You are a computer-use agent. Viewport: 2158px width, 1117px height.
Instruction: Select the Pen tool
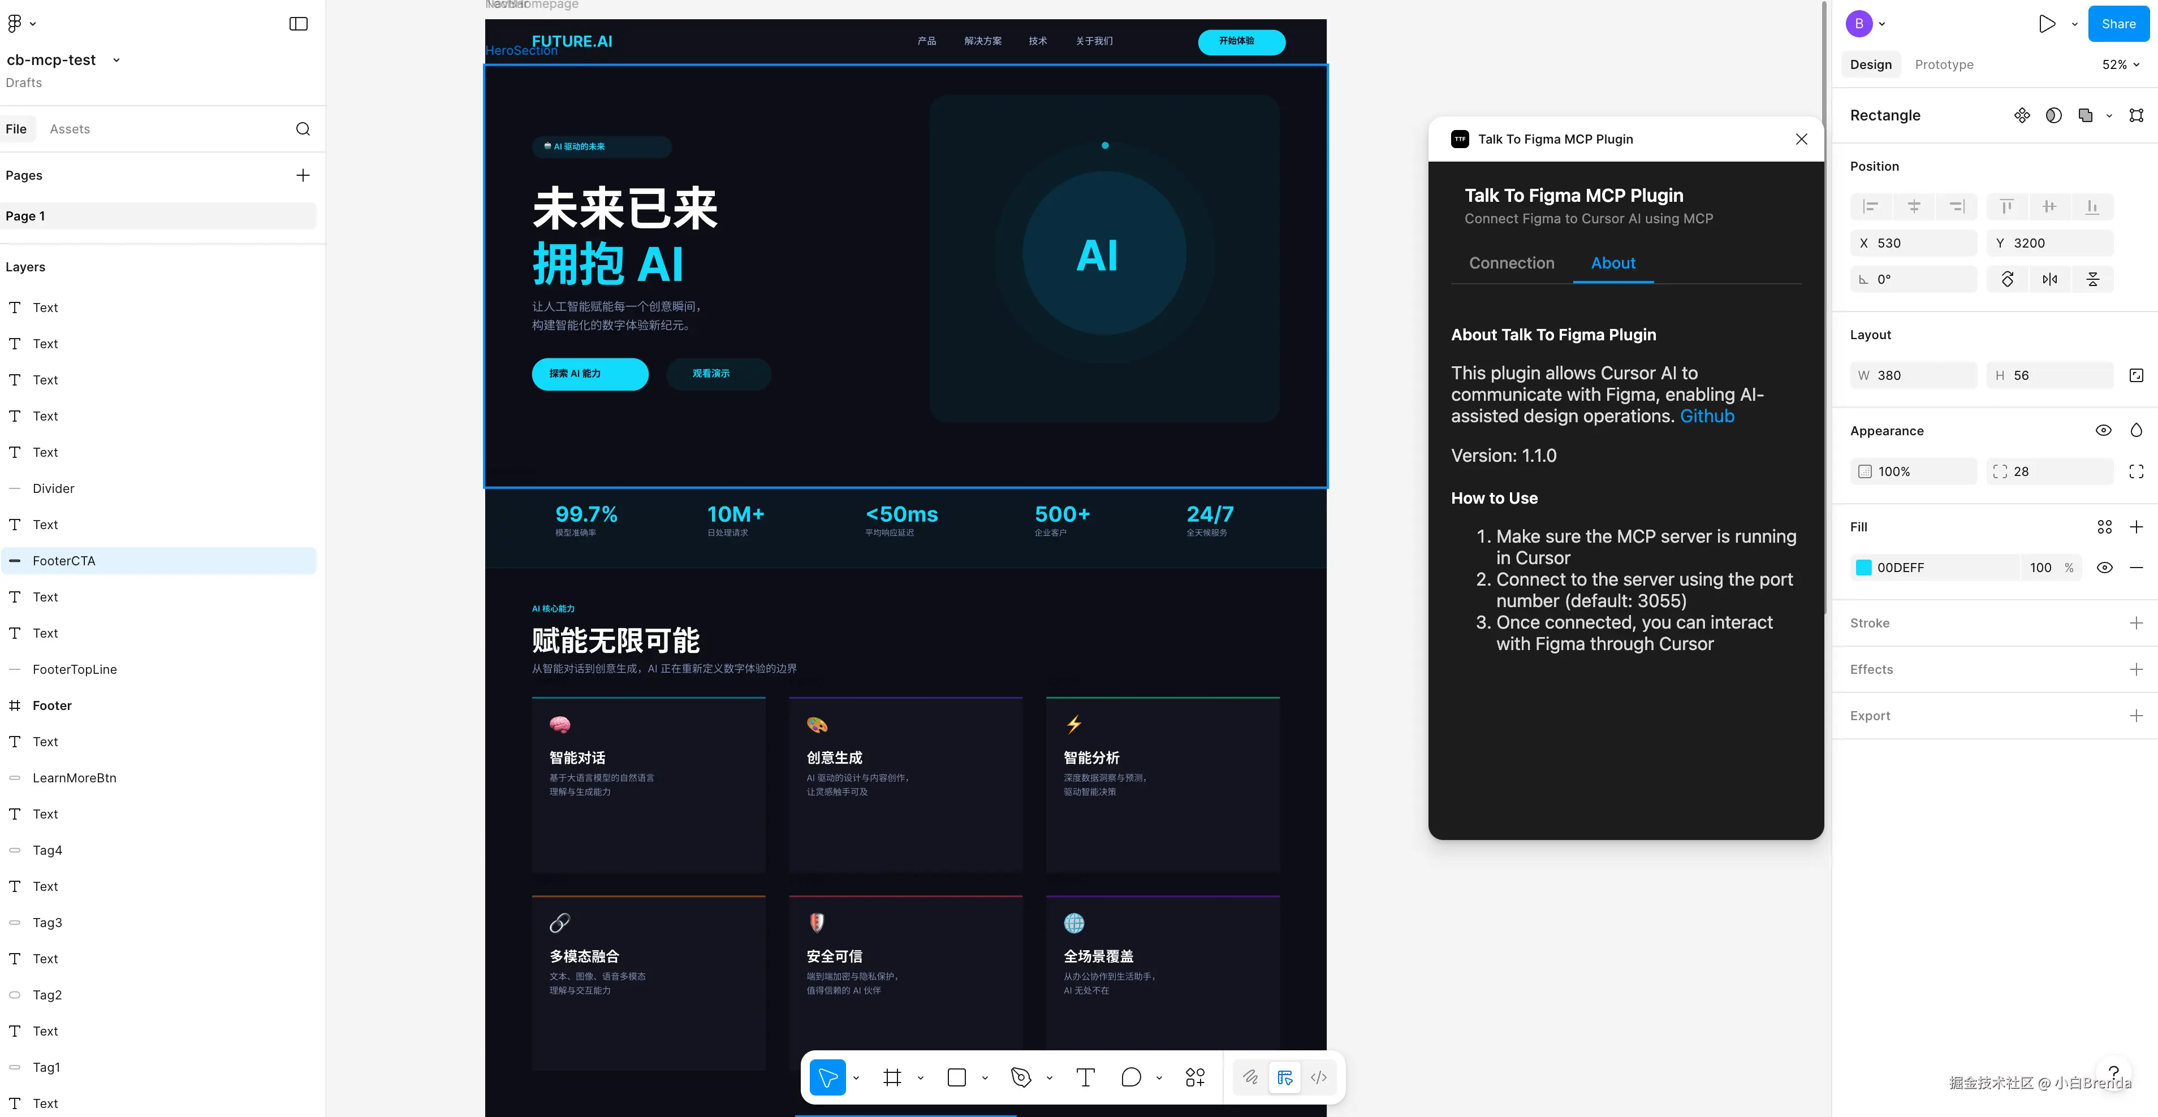(1020, 1077)
